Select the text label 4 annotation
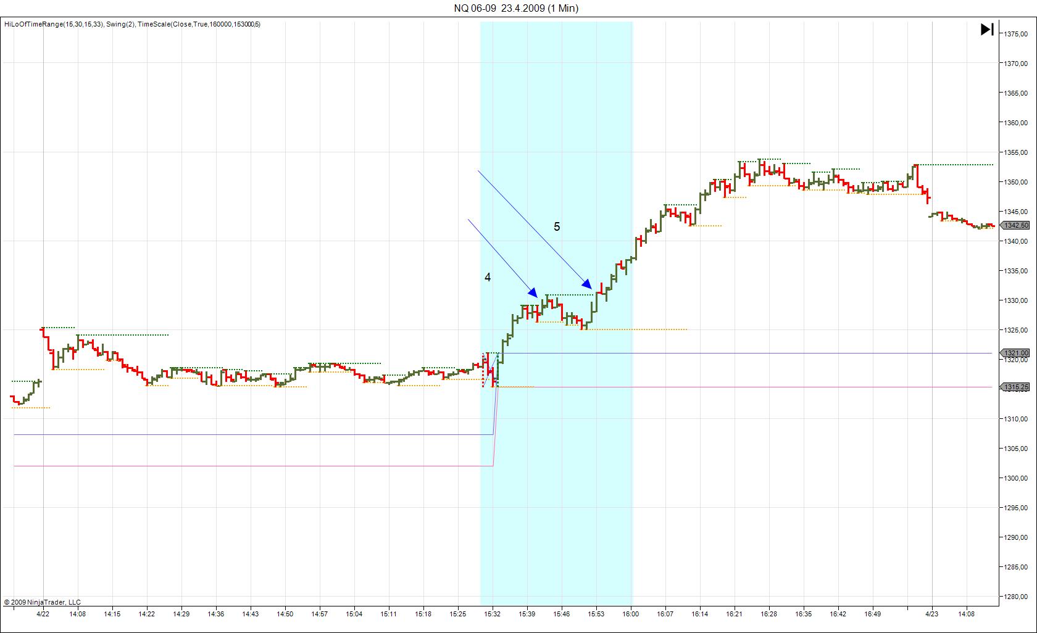The height and width of the screenshot is (633, 1037). [488, 278]
